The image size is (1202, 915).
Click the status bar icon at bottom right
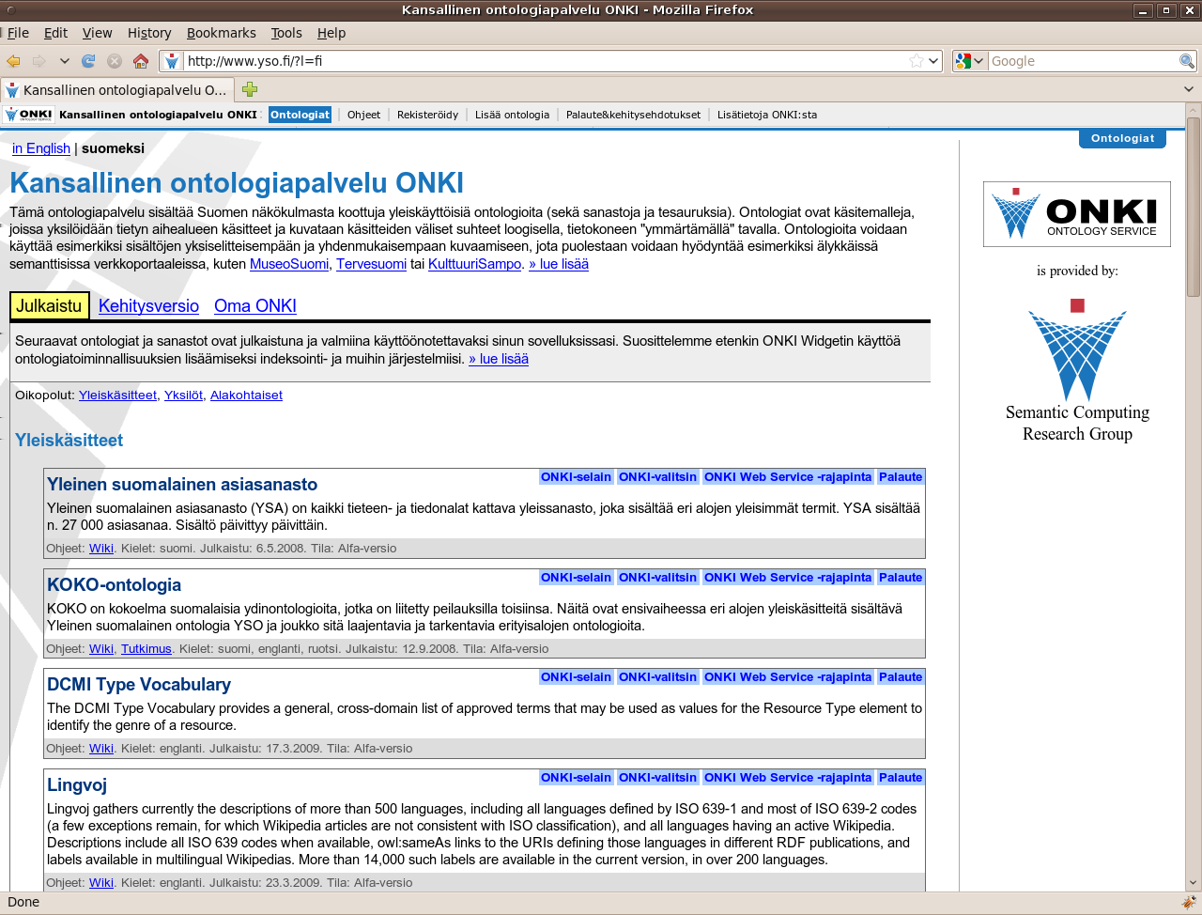(1188, 902)
